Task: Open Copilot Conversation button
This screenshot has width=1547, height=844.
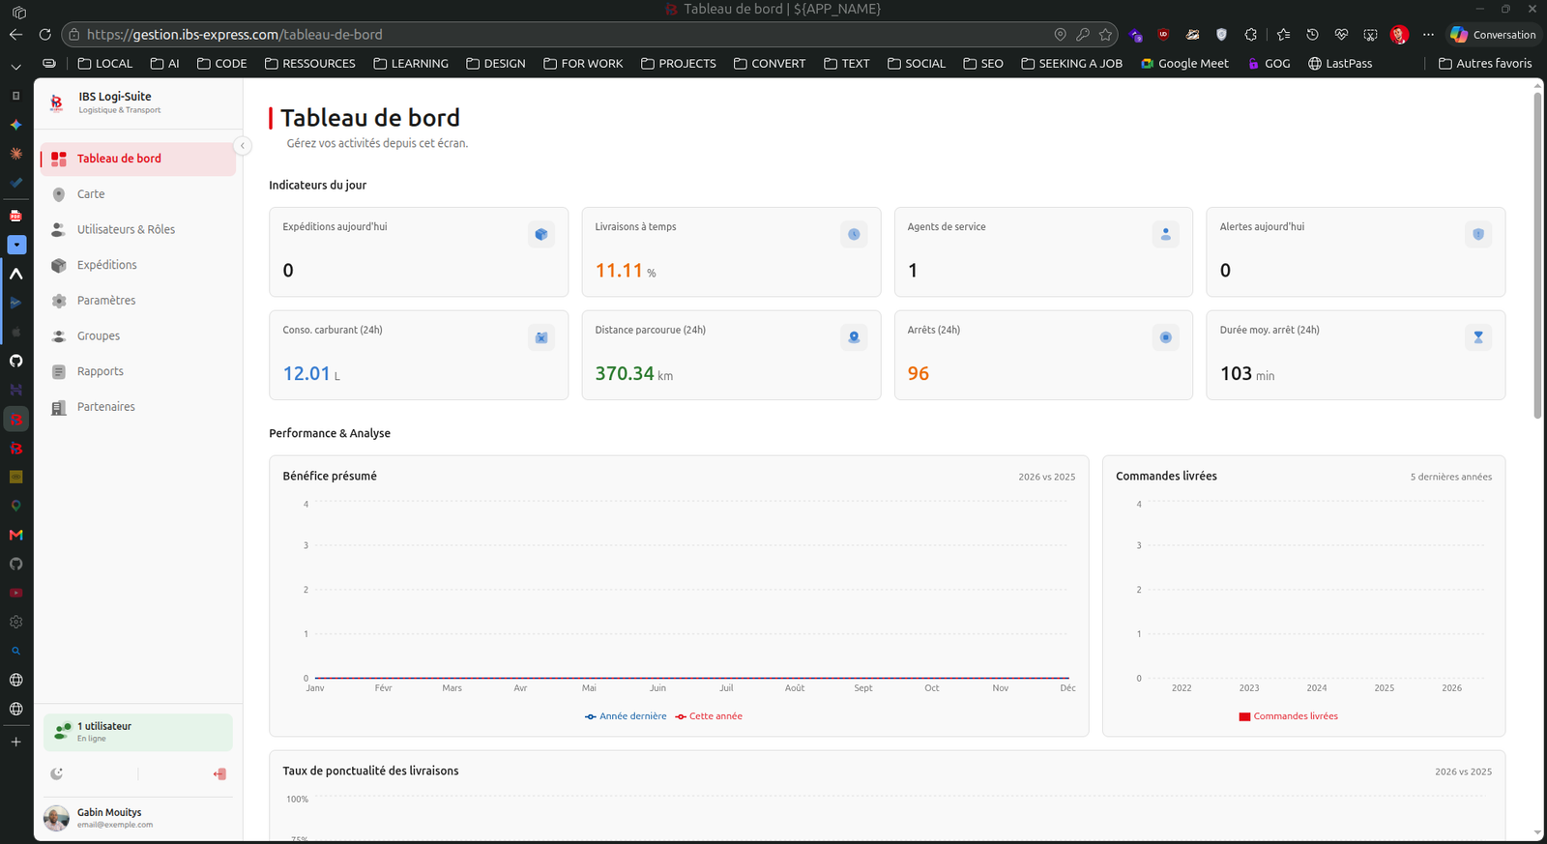Action: (1493, 35)
